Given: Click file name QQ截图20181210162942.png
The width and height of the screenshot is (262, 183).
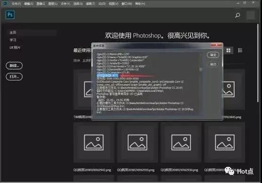Looking at the screenshot, I should (x=92, y=170).
